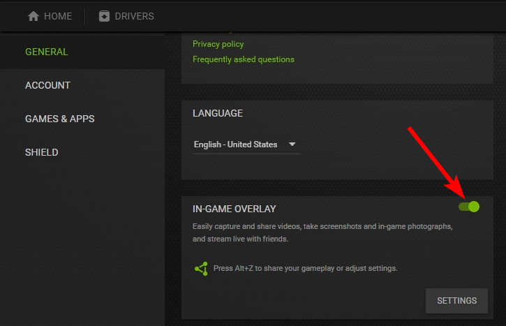Click the green share icon near Alt+Z
Image resolution: width=506 pixels, height=326 pixels.
(x=201, y=269)
